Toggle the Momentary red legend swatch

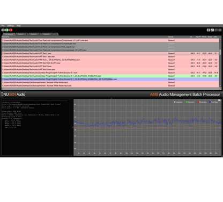pos(198,102)
